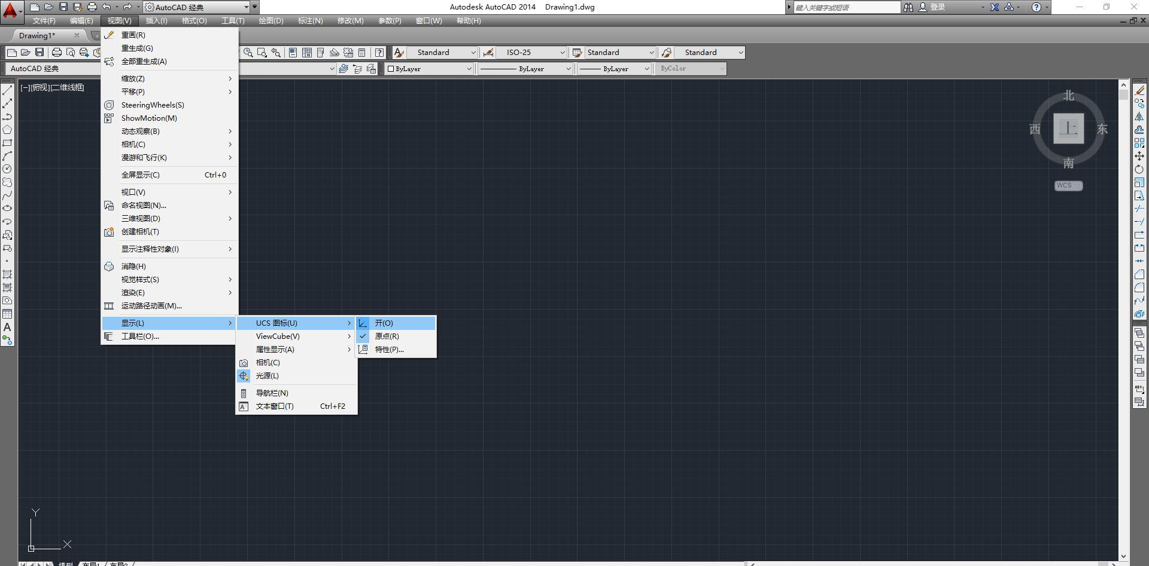Click the vertical scrollbar down arrow

(x=1123, y=556)
